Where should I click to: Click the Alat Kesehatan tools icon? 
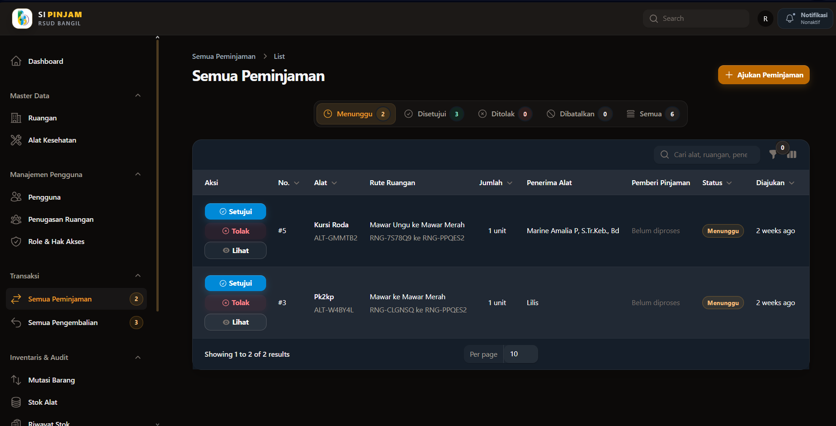point(16,140)
